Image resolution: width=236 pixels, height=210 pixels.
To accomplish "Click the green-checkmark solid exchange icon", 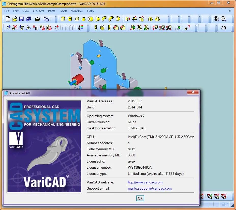I will tap(210, 196).
